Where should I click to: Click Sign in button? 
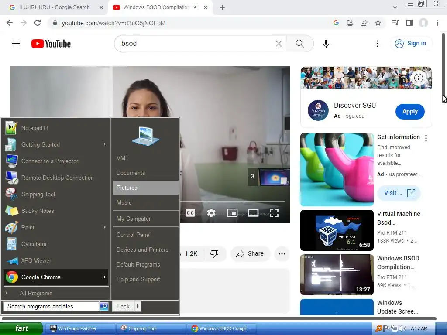coord(411,44)
